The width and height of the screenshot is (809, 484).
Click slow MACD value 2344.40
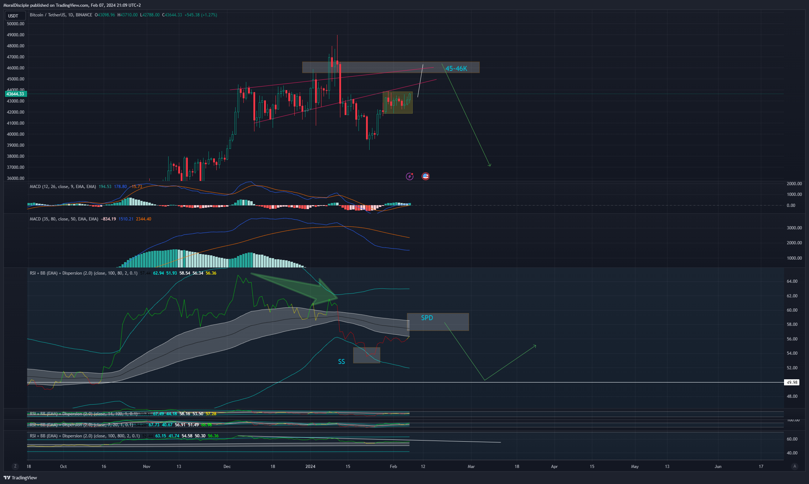144,219
